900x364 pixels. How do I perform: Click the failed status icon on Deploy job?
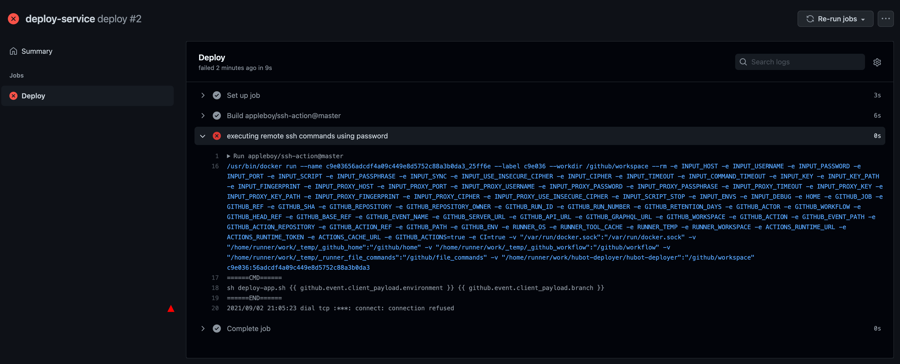[13, 96]
